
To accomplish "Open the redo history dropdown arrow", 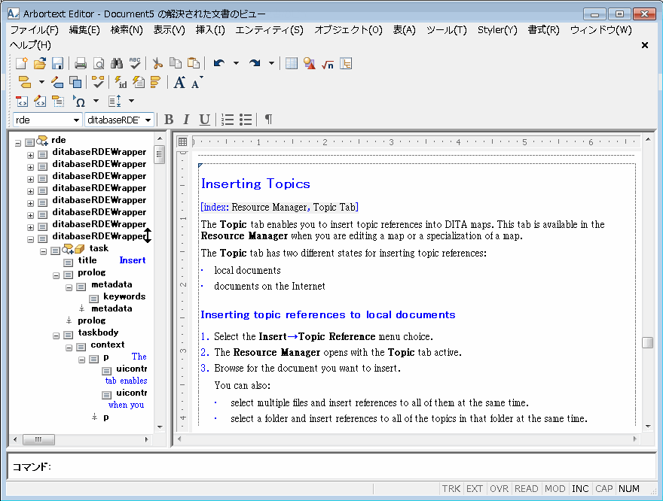I will (x=271, y=63).
